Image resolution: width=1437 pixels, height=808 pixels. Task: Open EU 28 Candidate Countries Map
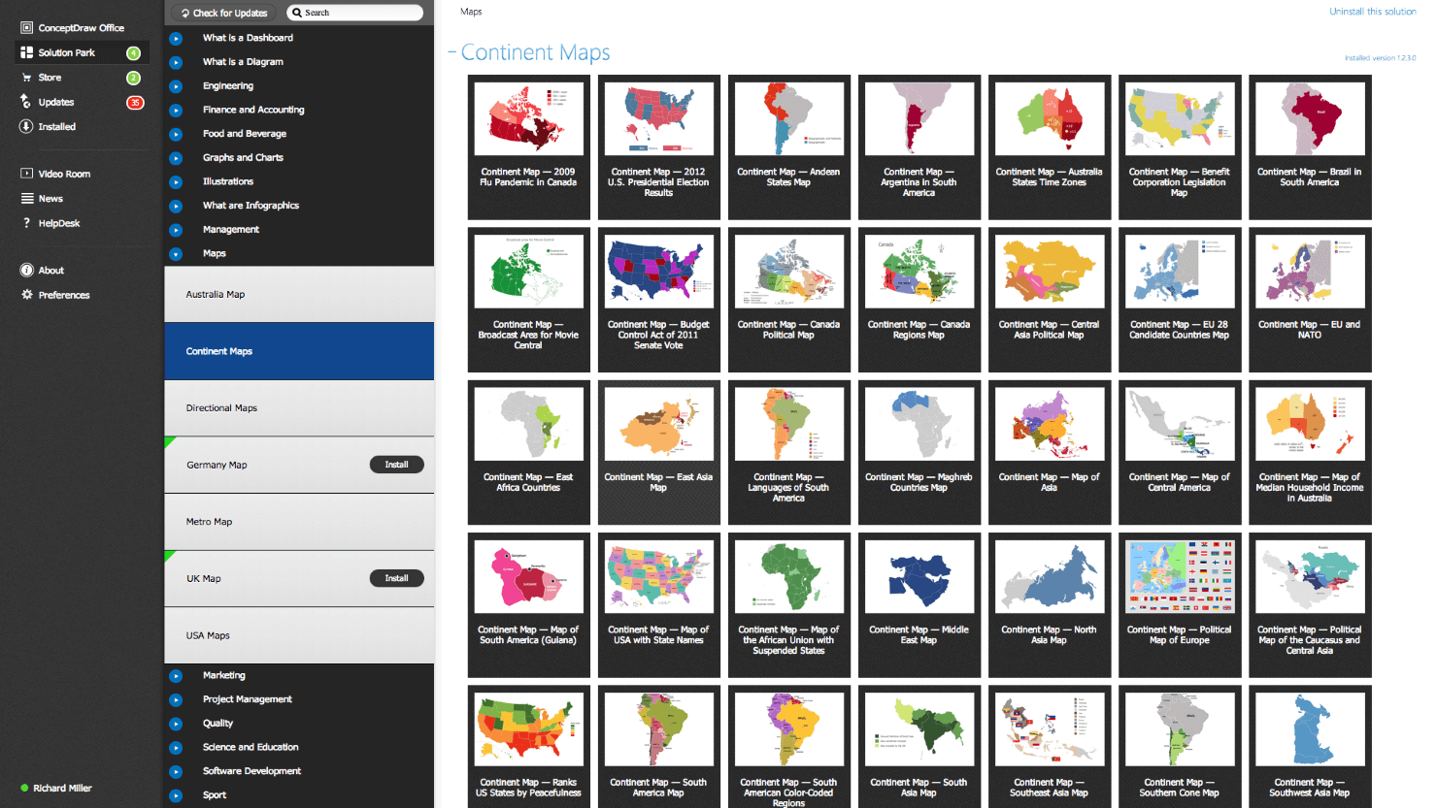pyautogui.click(x=1179, y=300)
